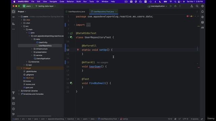Click the 12:12 caret position indicator

170,119
